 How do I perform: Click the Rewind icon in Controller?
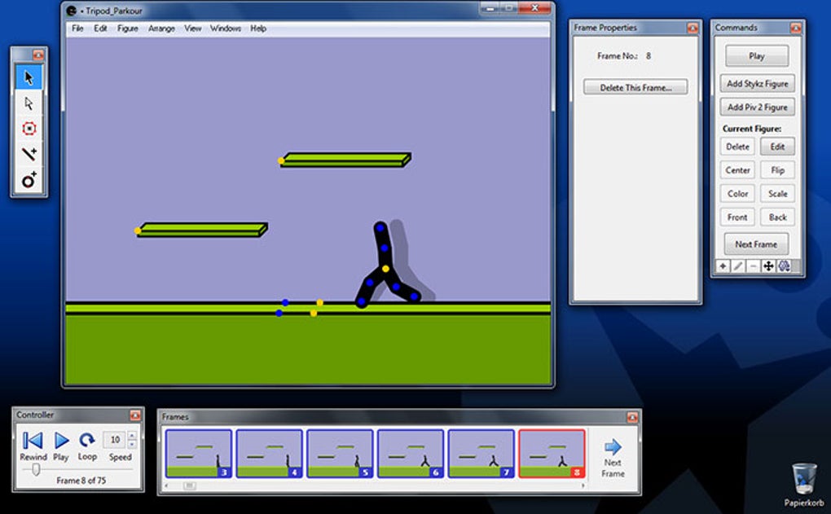click(33, 441)
